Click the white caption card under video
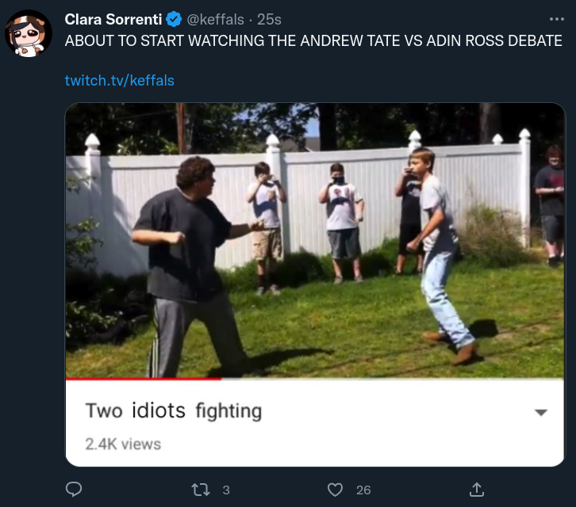The image size is (576, 507). click(315, 423)
